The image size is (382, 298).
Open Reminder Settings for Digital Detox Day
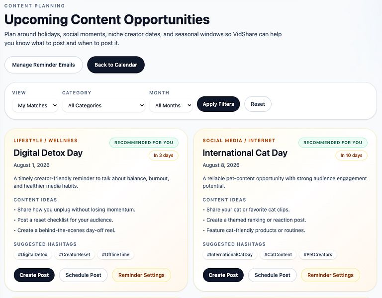click(141, 275)
